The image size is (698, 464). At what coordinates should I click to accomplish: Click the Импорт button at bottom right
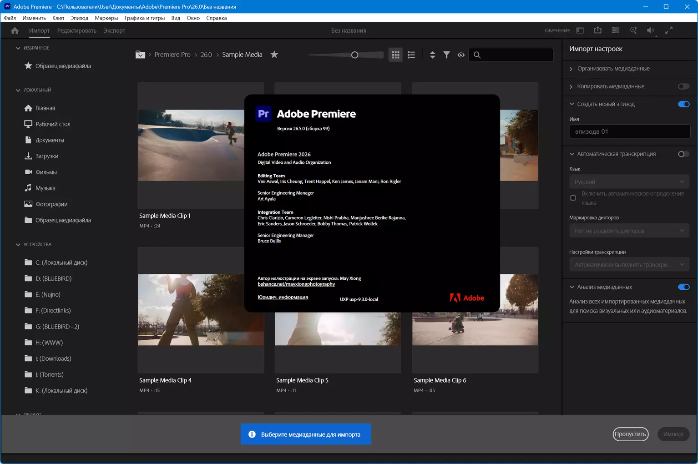[x=673, y=434]
